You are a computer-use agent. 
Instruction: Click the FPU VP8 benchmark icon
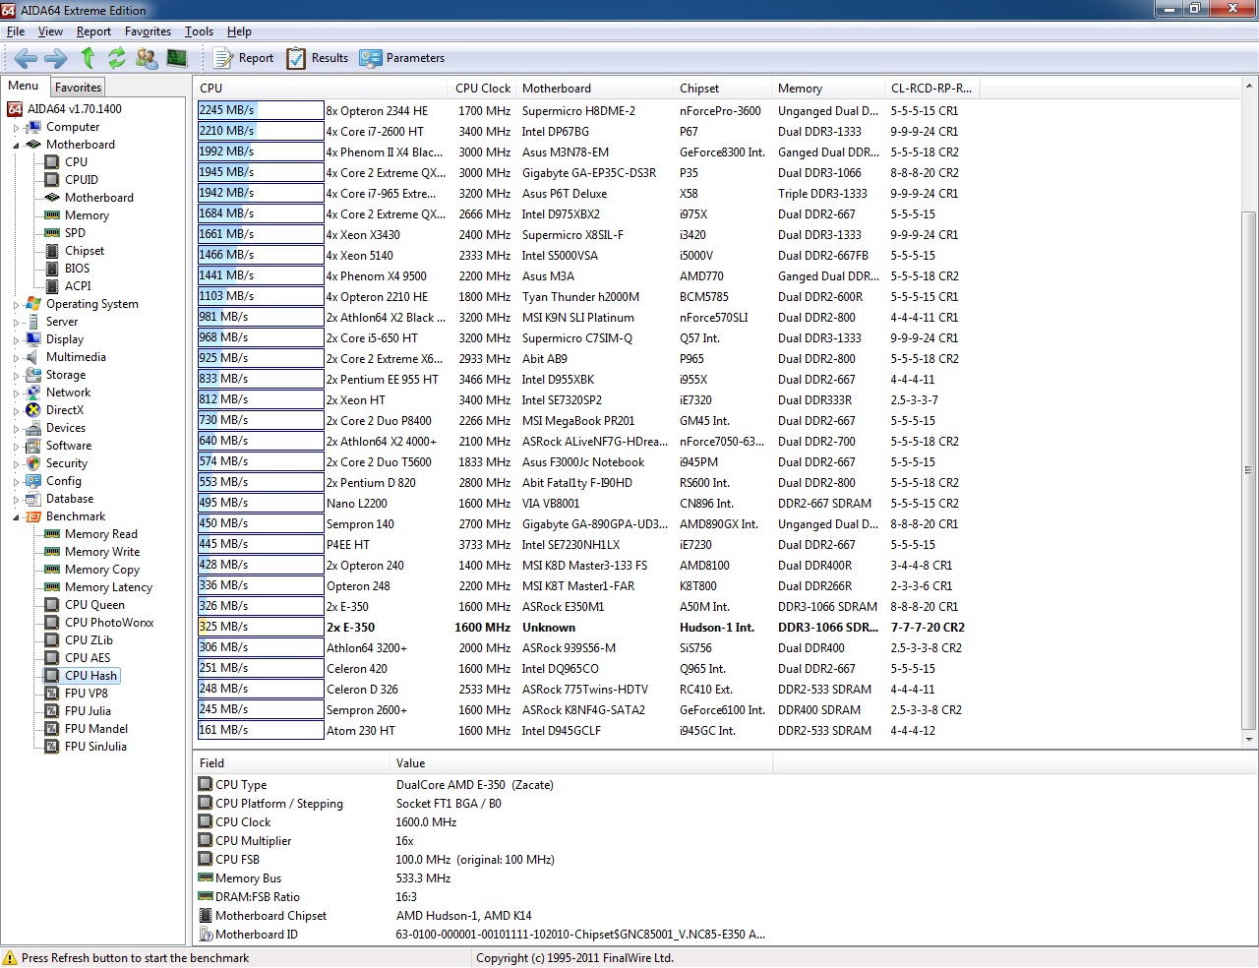pyautogui.click(x=52, y=694)
